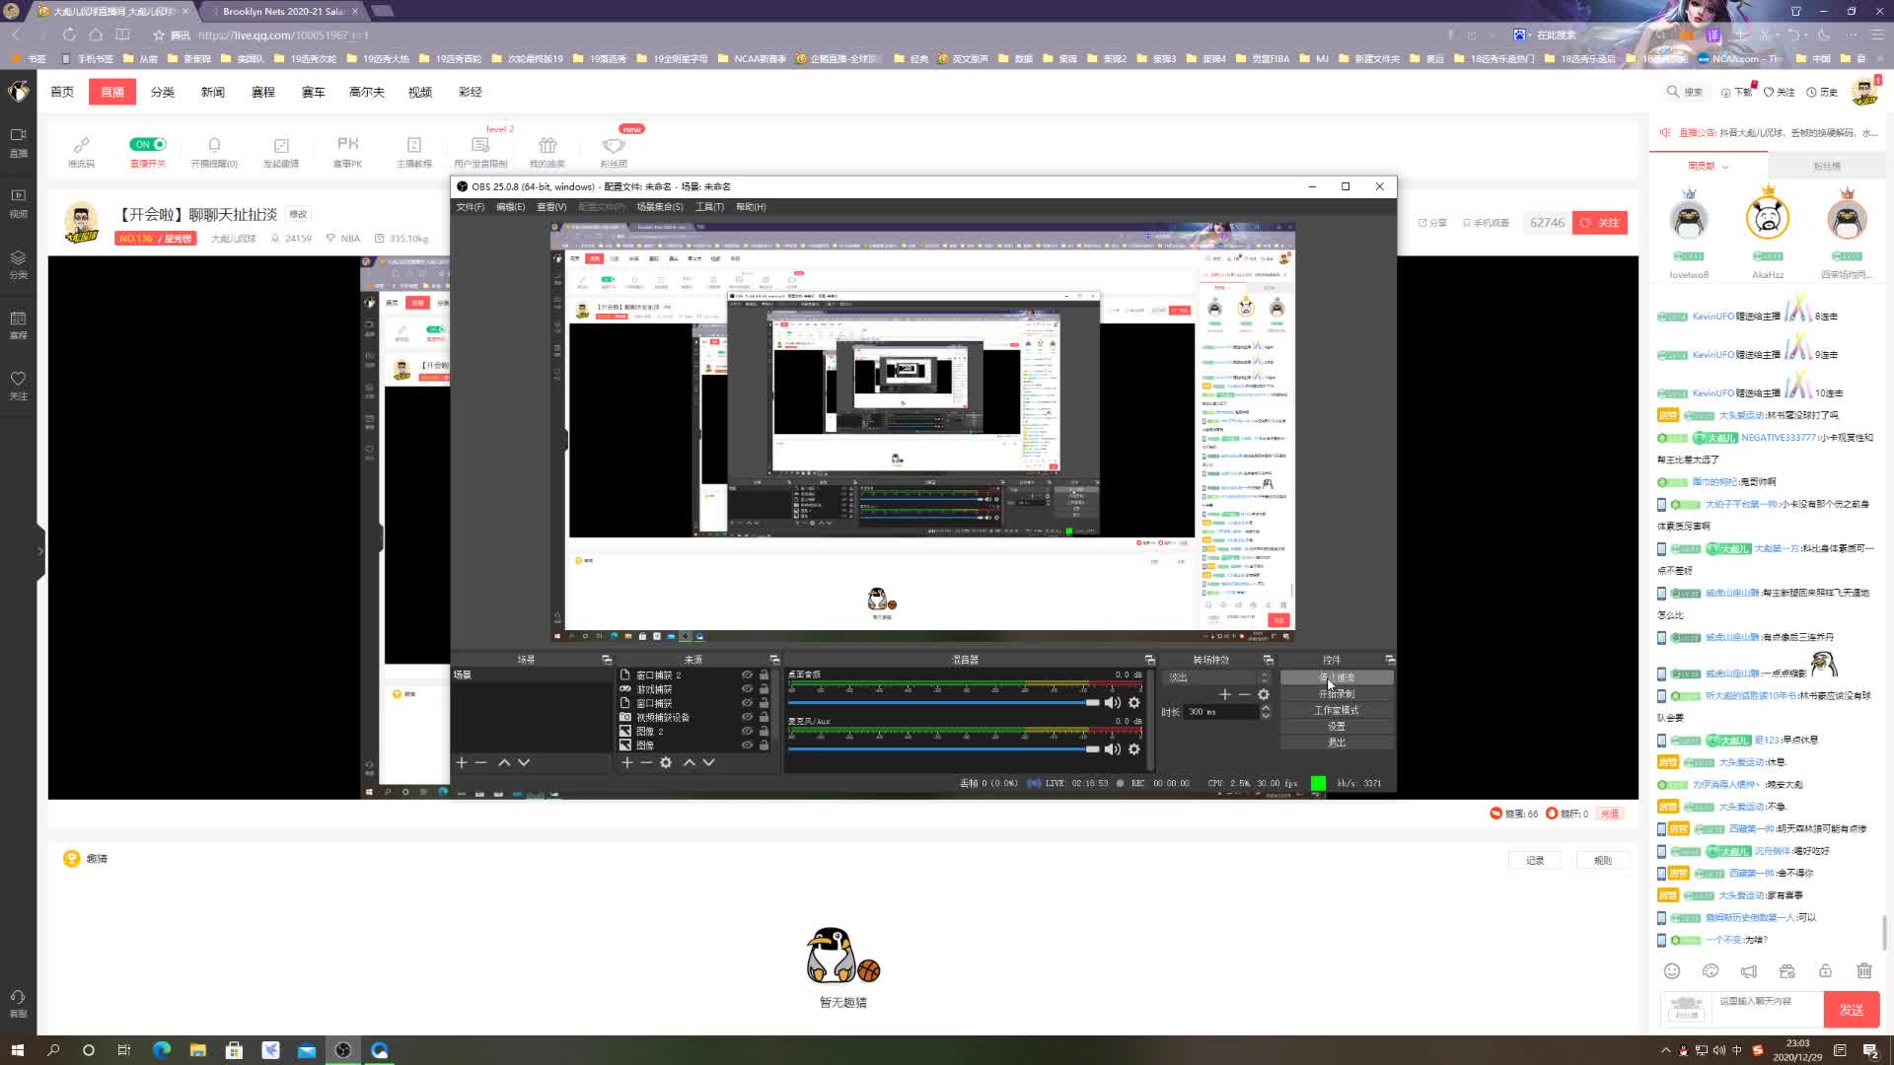Open source properties gear in sources panel
Viewport: 1894px width, 1065px height.
[666, 762]
